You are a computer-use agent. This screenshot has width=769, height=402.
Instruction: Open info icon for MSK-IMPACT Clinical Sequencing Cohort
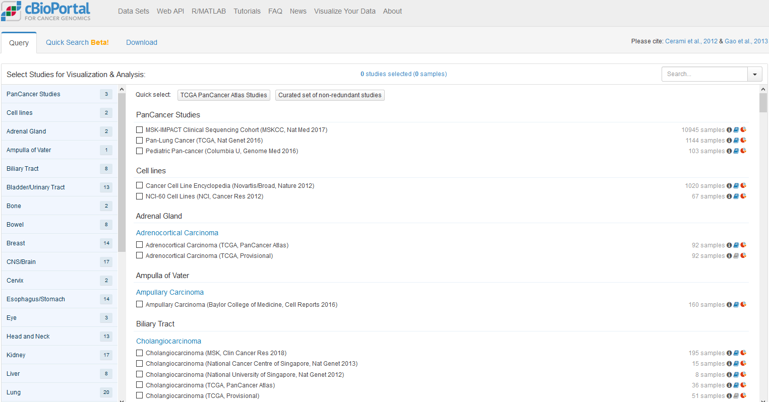(x=729, y=130)
